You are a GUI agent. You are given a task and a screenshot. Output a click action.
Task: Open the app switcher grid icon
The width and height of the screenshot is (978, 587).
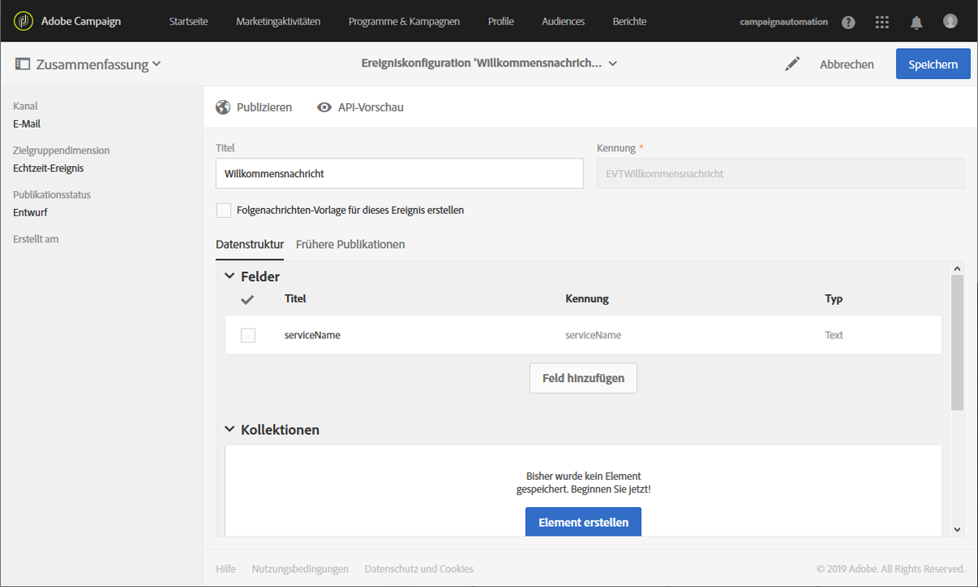pos(882,22)
